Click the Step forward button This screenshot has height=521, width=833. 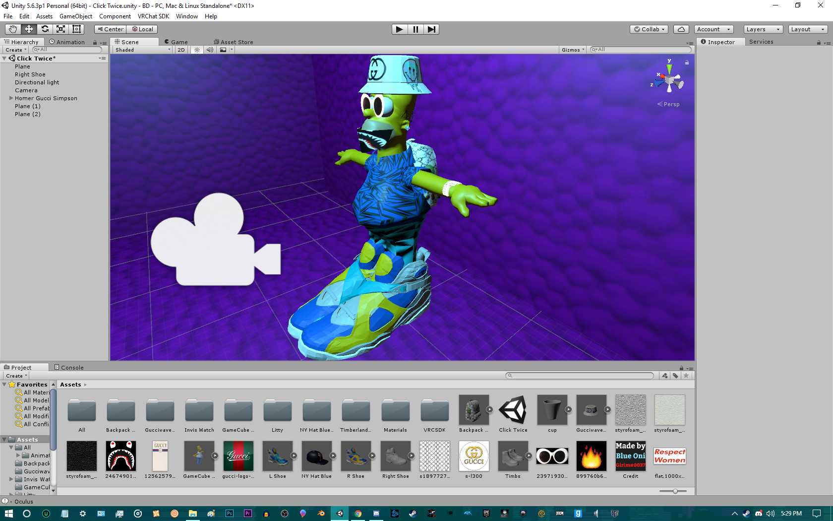[x=431, y=29]
